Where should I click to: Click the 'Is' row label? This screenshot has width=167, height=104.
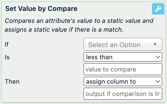coord(7,57)
